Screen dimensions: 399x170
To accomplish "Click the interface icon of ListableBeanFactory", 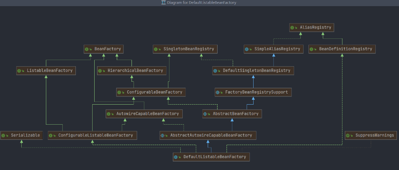I will pos(19,71).
